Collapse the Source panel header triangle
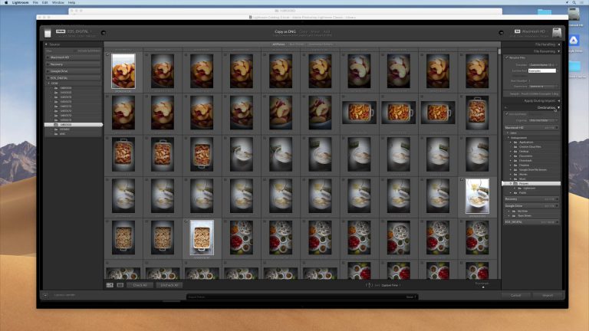This screenshot has height=331, width=589. tap(46, 44)
